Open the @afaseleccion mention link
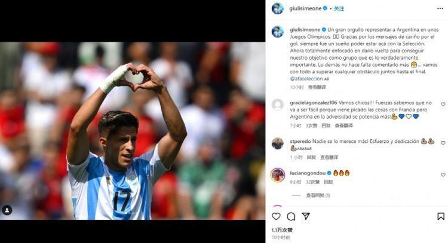448x243 pixels. (x=306, y=79)
